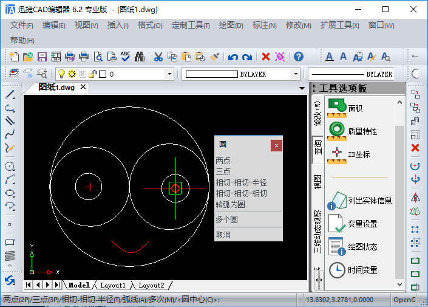Image resolution: width=428 pixels, height=307 pixels.
Task: Open the 文件(F) menu
Action: pyautogui.click(x=22, y=26)
